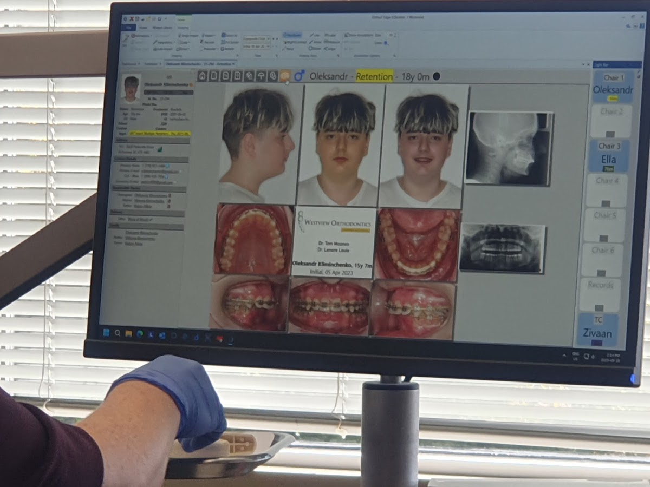The image size is (650, 487).
Task: Open the umbrella insurance icon
Action: tap(261, 76)
